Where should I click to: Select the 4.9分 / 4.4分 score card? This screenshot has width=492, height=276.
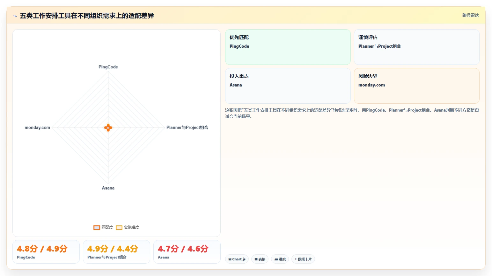[116, 252]
